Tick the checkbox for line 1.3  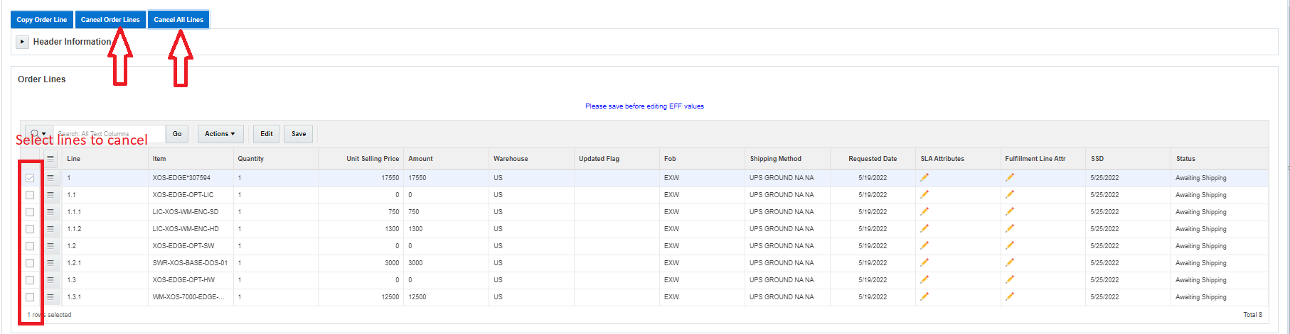click(30, 280)
